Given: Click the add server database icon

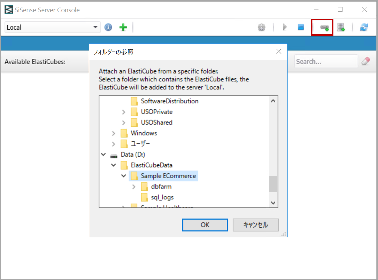Looking at the screenshot, I should pyautogui.click(x=341, y=27).
